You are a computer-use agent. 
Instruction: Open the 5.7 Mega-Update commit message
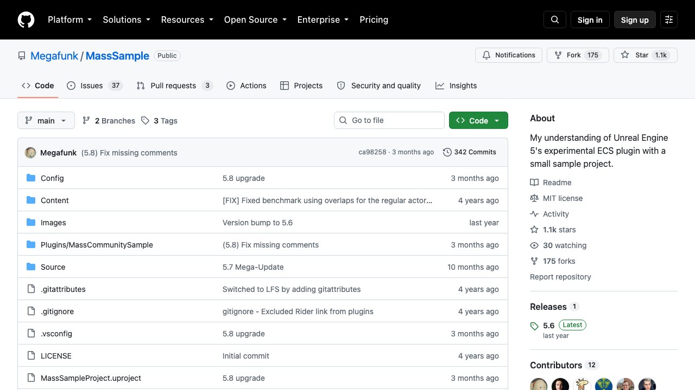pyautogui.click(x=253, y=267)
